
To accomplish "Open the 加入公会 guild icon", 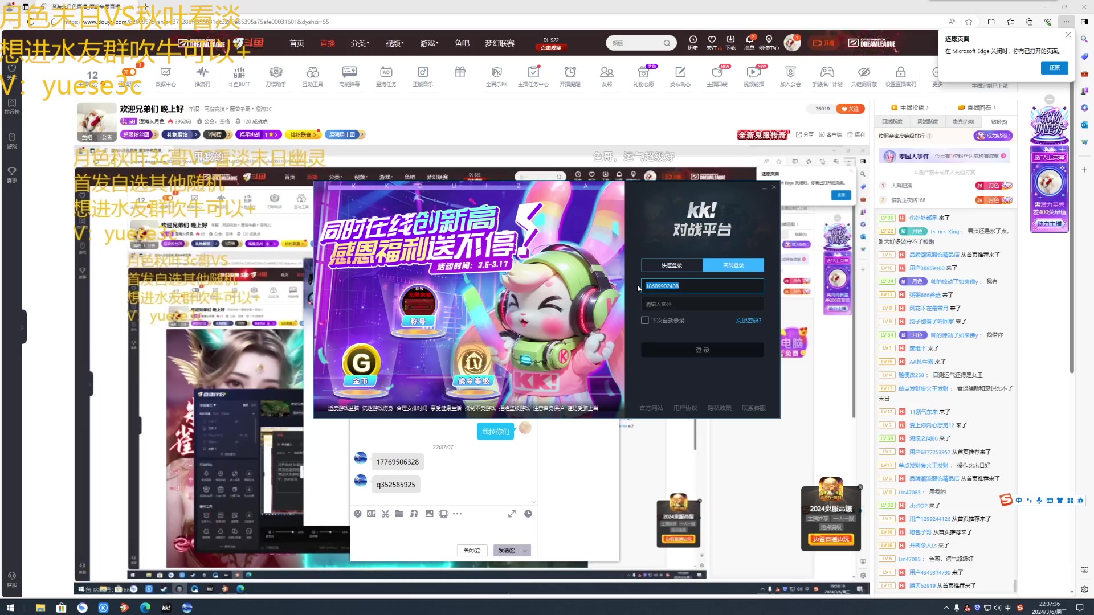I will point(790,76).
